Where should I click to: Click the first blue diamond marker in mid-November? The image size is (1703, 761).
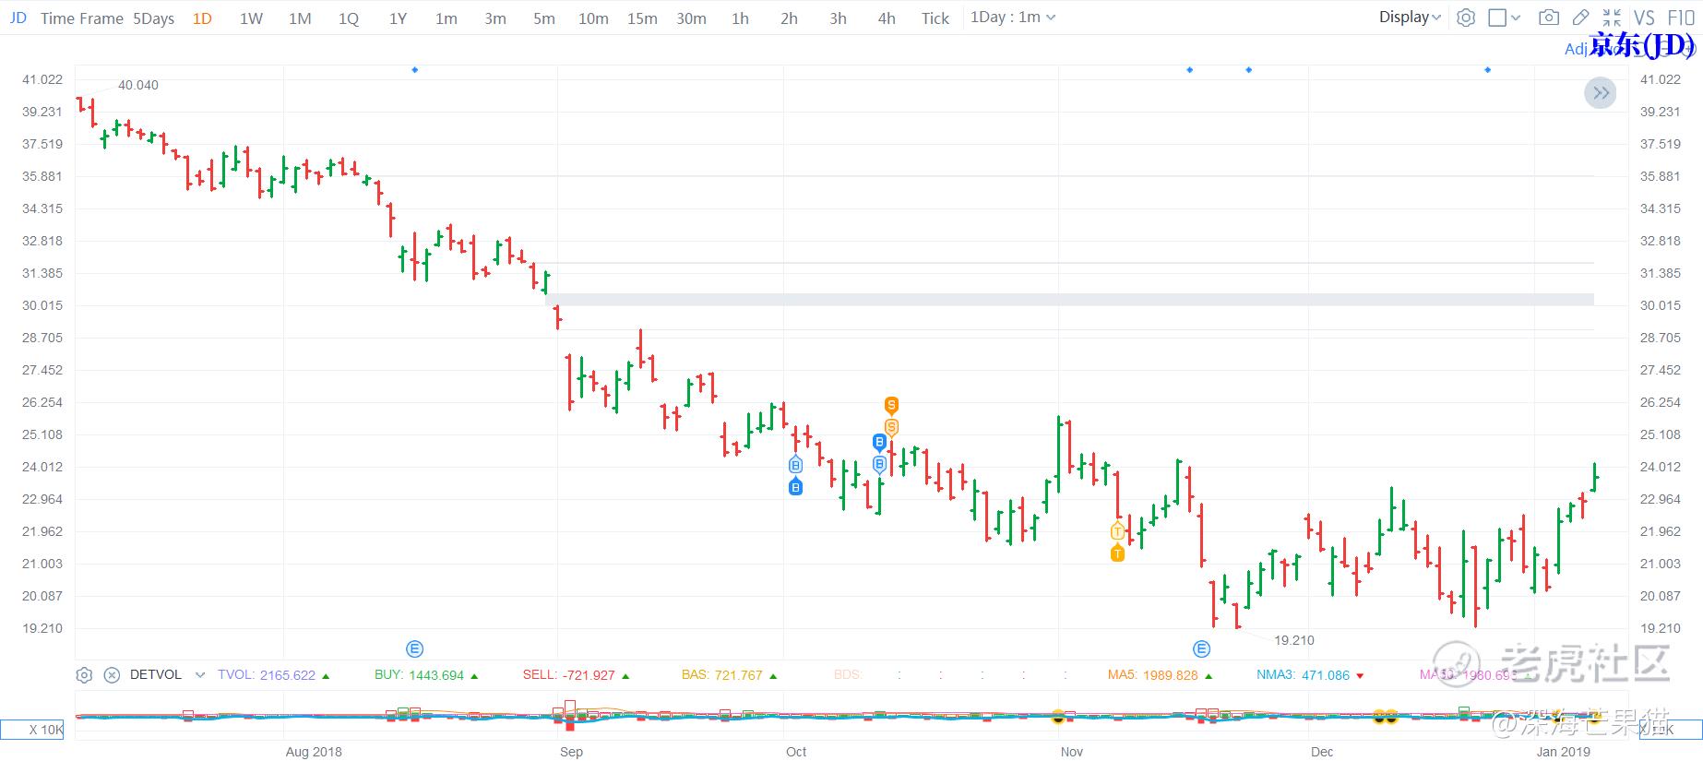coord(1190,70)
